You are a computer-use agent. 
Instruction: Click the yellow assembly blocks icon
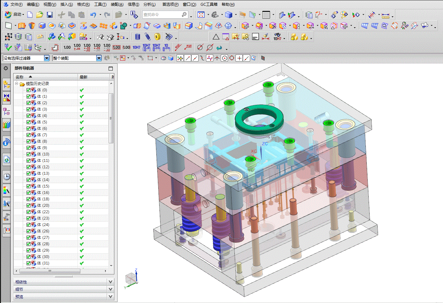tap(294, 37)
